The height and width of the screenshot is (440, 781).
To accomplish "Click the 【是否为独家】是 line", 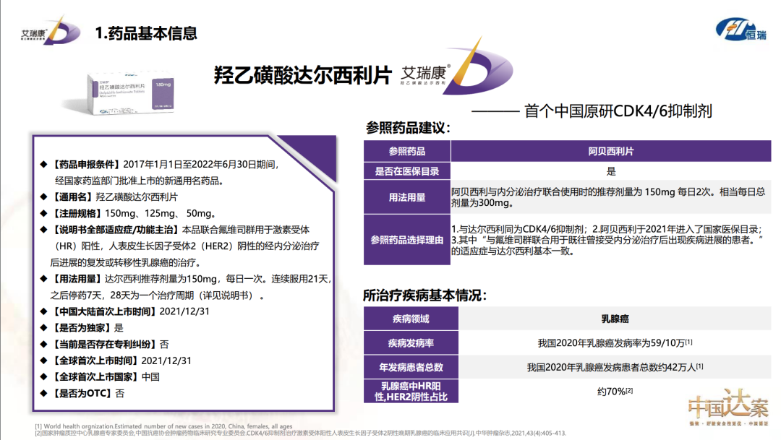I will 82,328.
